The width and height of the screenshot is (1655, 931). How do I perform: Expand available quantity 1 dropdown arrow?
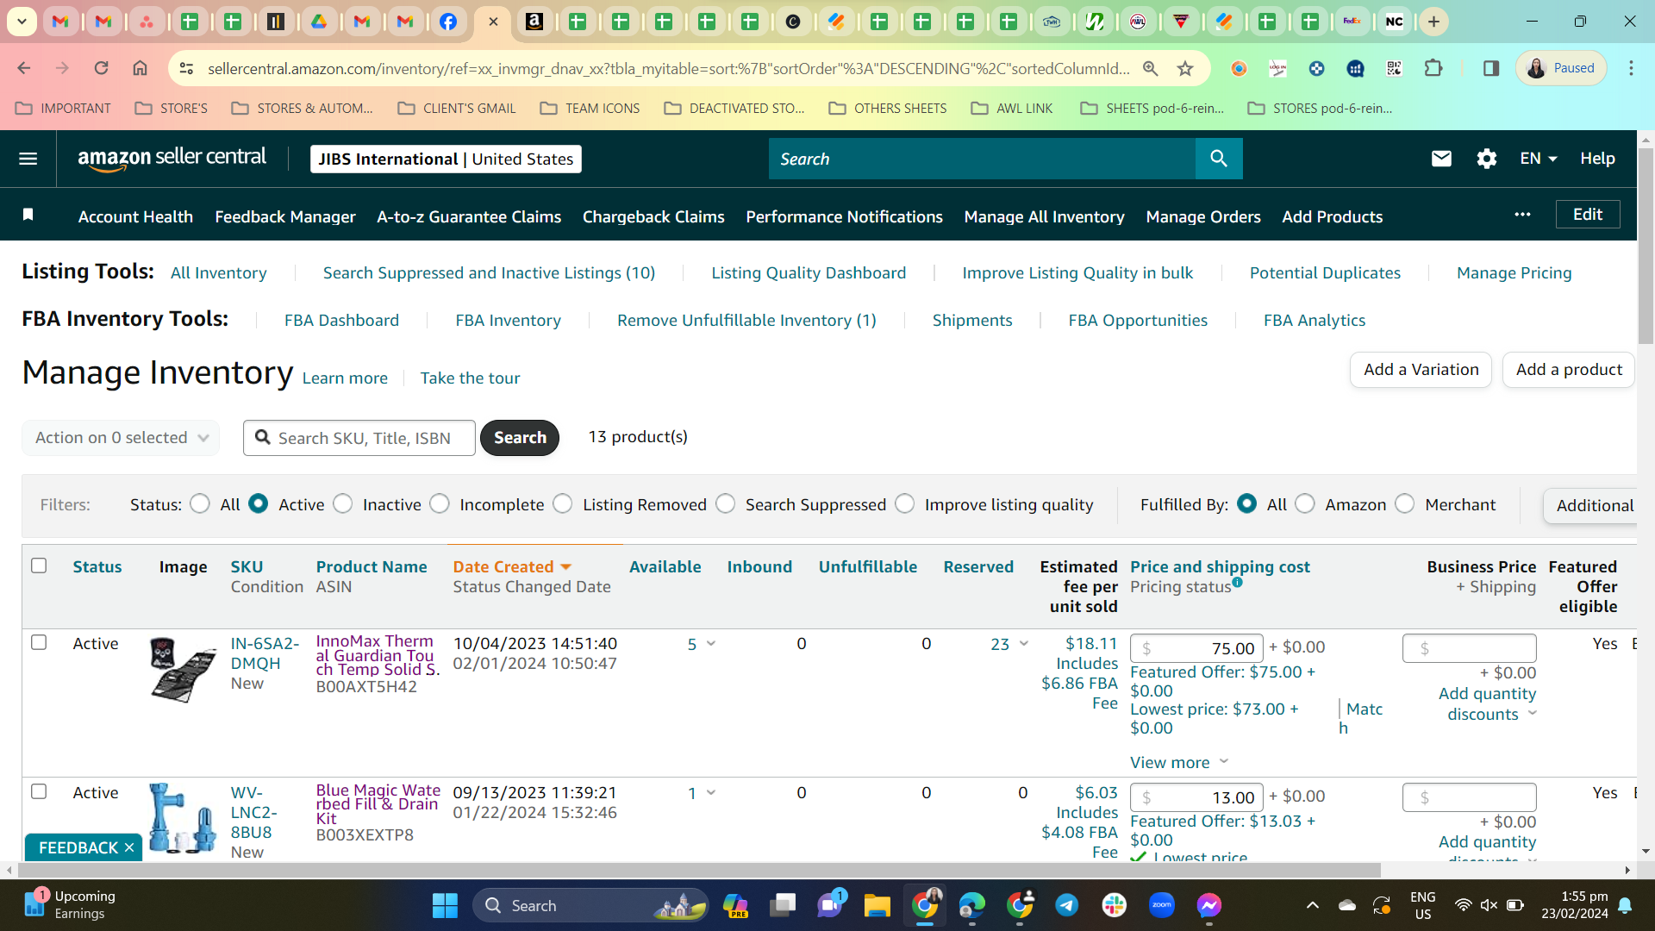[711, 793]
